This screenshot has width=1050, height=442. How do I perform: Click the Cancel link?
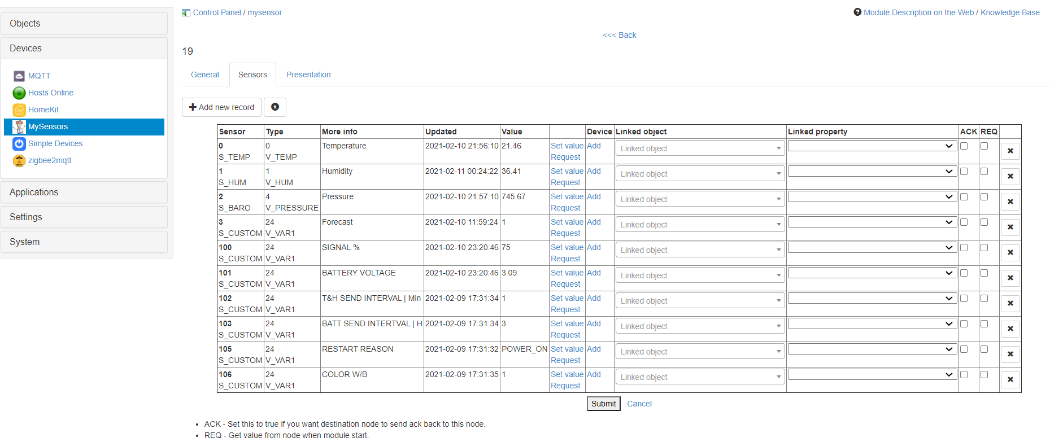pos(639,404)
